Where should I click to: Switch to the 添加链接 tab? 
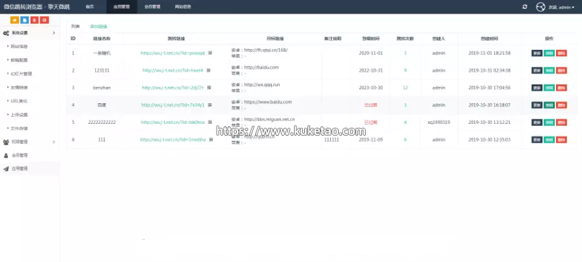point(99,27)
